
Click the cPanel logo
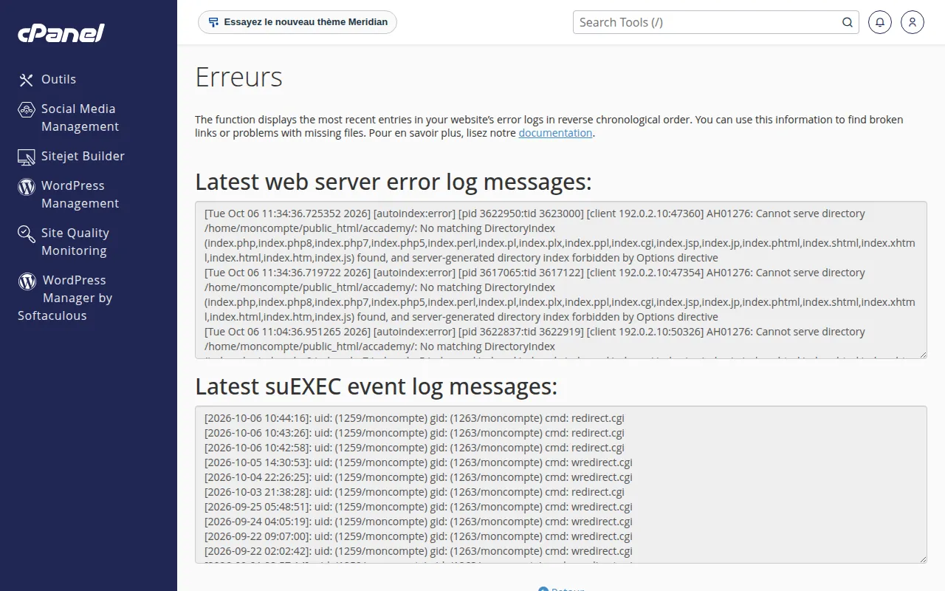(61, 33)
